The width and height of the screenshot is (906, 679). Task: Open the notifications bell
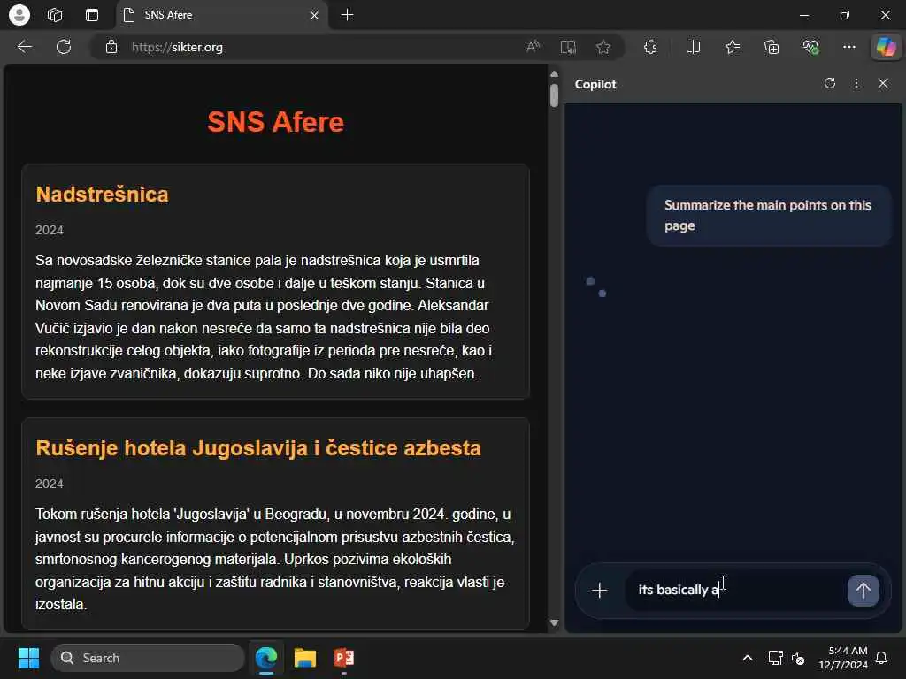[x=882, y=658]
